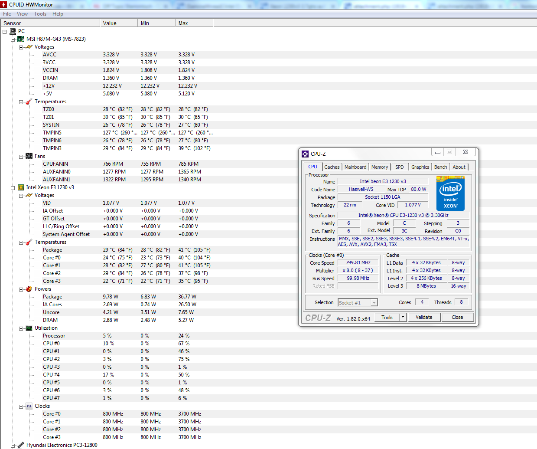Open the File menu
Image resolution: width=537 pixels, height=449 pixels.
(x=7, y=14)
